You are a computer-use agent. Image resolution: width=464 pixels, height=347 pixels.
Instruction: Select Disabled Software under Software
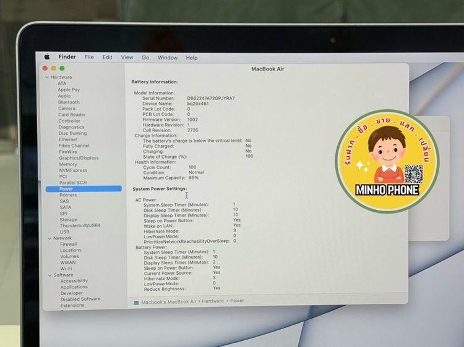[80, 299]
